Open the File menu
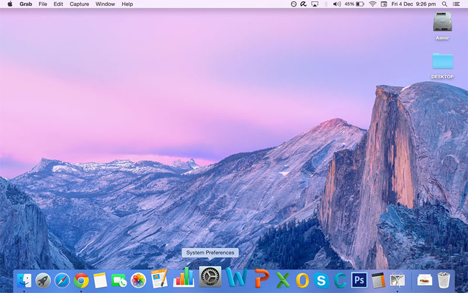Screen dimensions: 468x293 coord(43,4)
